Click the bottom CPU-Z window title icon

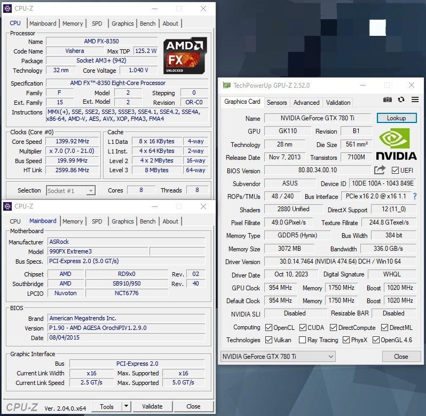coord(7,206)
